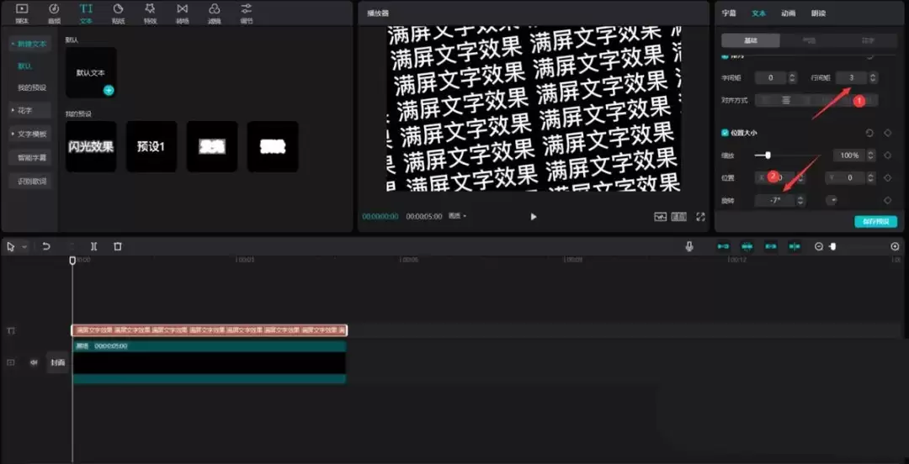
Task: Click the trash delete icon in timeline toolbar
Action: click(x=118, y=246)
